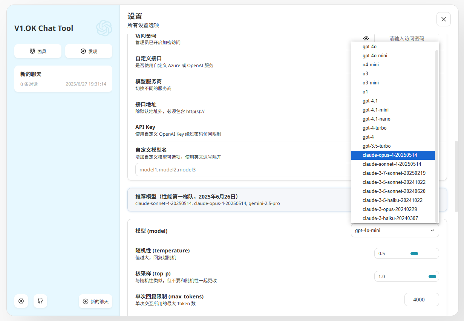Screen dimensions: 464x321
Task: Select claude-3-opus-20240229 option
Action: 393,209
